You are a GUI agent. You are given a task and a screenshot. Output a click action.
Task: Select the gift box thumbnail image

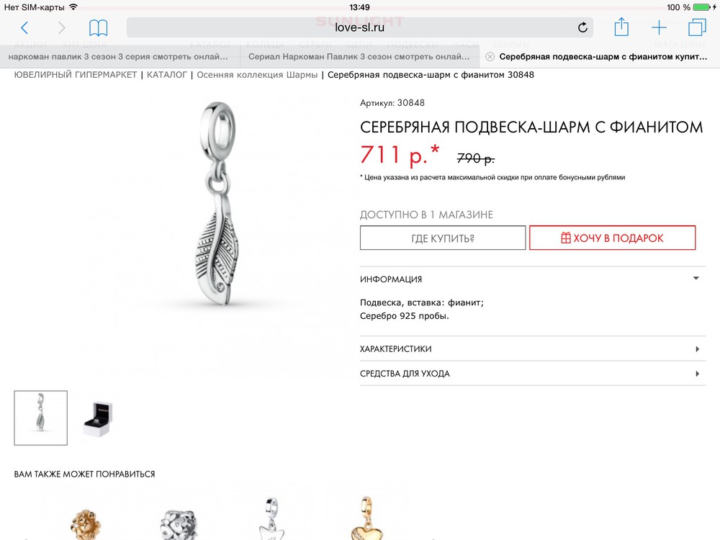tap(98, 418)
